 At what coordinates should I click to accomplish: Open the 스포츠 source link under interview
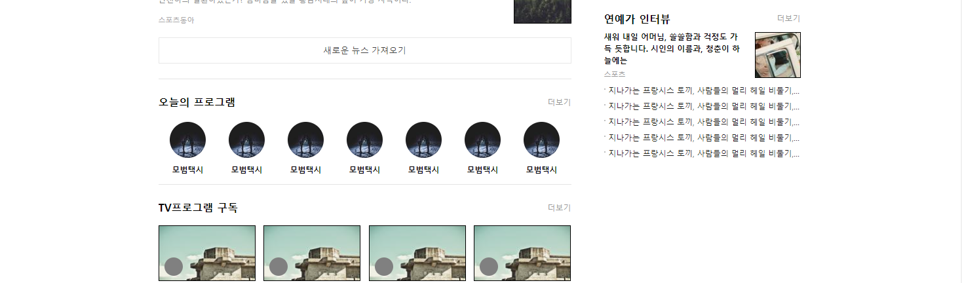[x=615, y=75]
